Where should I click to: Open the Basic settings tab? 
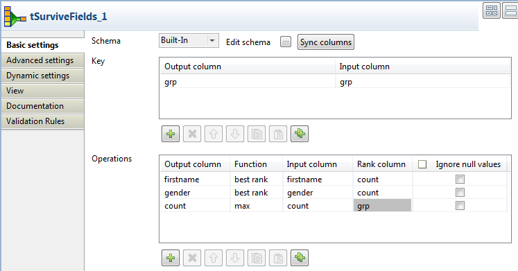click(x=42, y=45)
